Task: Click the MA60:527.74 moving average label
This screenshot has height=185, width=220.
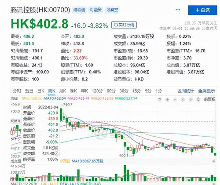Action: 126,98
